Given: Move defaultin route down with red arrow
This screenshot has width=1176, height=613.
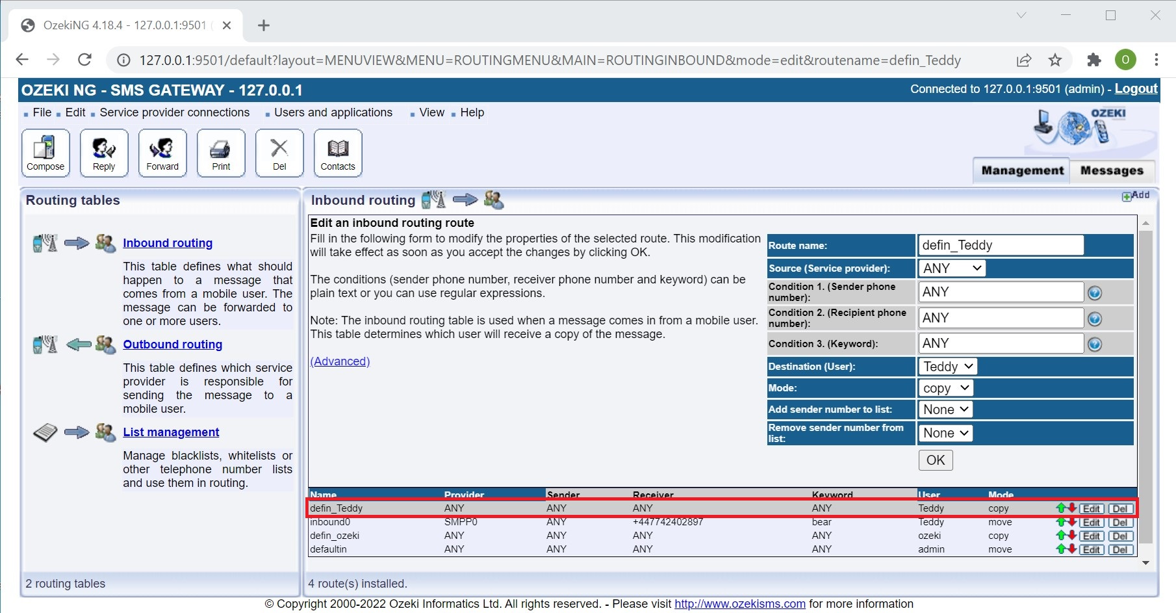Looking at the screenshot, I should pyautogui.click(x=1072, y=549).
